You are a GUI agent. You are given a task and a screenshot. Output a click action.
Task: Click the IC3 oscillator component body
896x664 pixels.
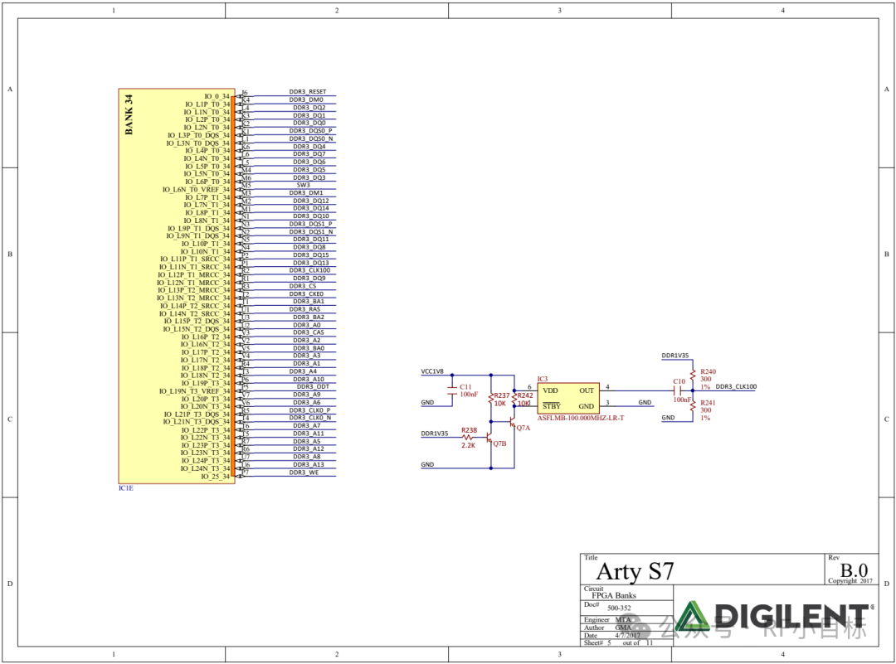568,398
